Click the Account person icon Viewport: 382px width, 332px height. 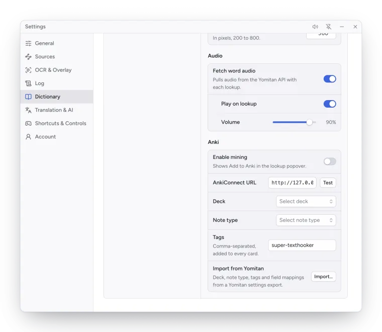pyautogui.click(x=28, y=137)
